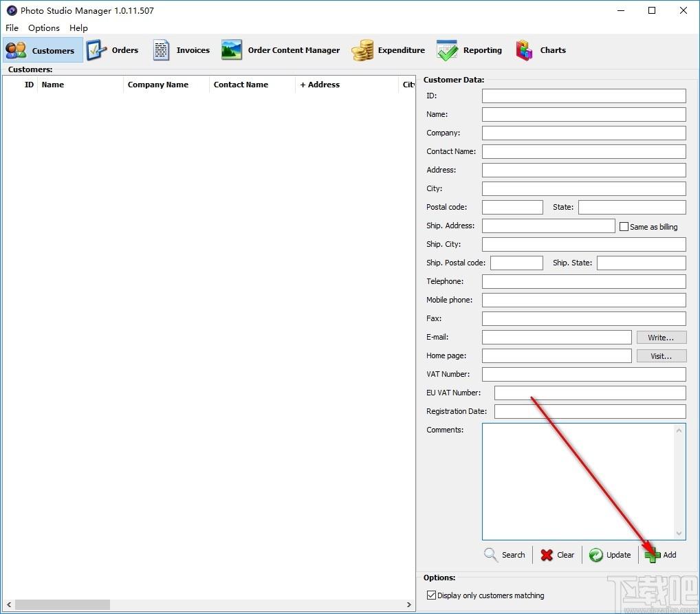700x614 pixels.
Task: Click the Write... email button
Action: [x=661, y=338]
